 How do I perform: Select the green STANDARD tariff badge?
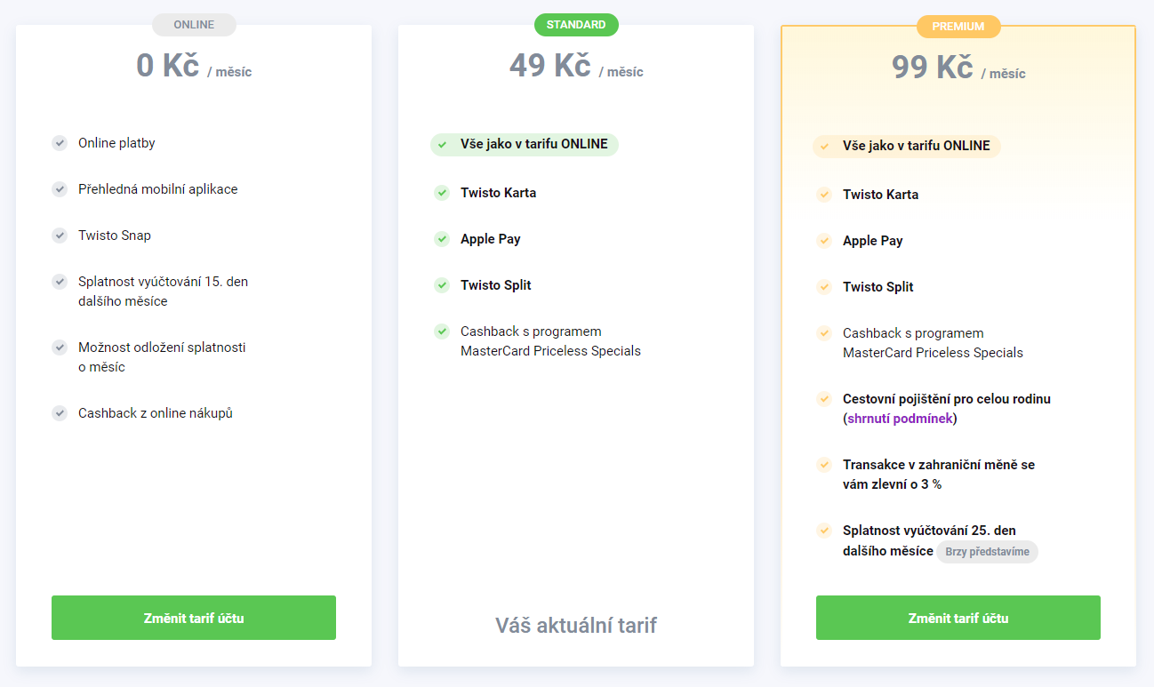(x=576, y=25)
